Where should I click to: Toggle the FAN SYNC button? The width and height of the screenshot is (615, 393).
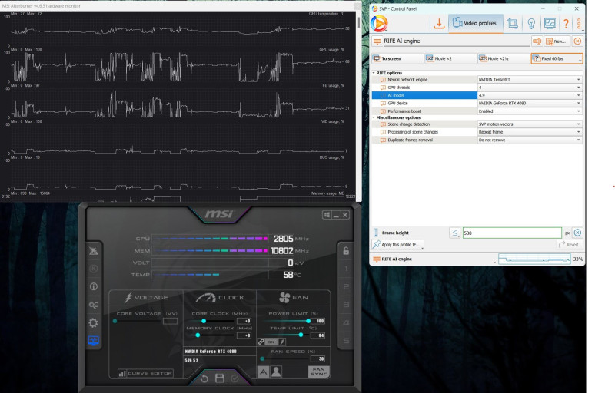tap(319, 372)
